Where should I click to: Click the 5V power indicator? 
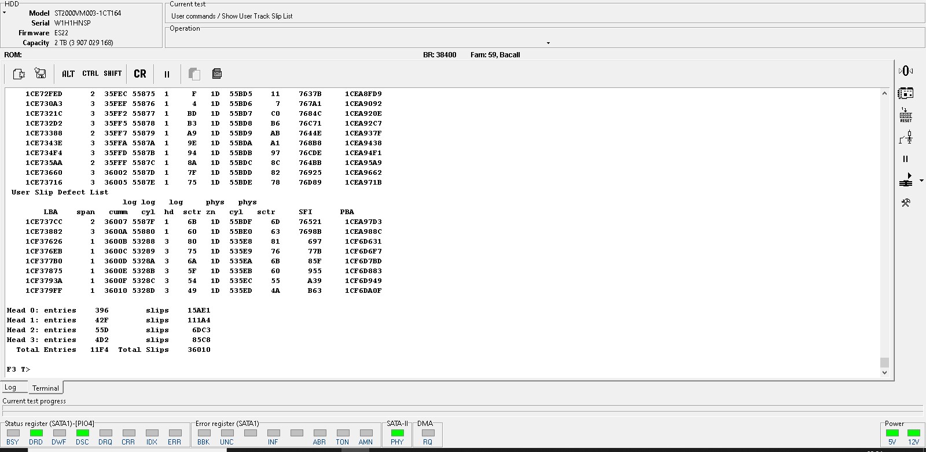892,433
